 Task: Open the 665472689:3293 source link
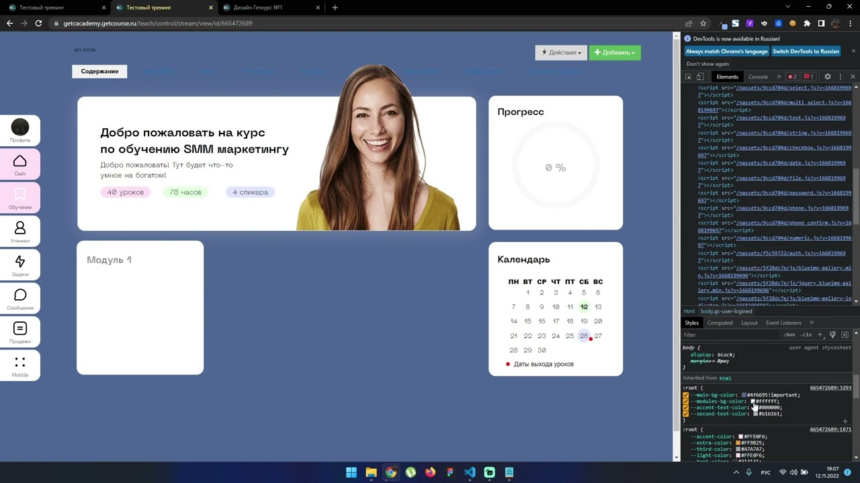pos(830,388)
